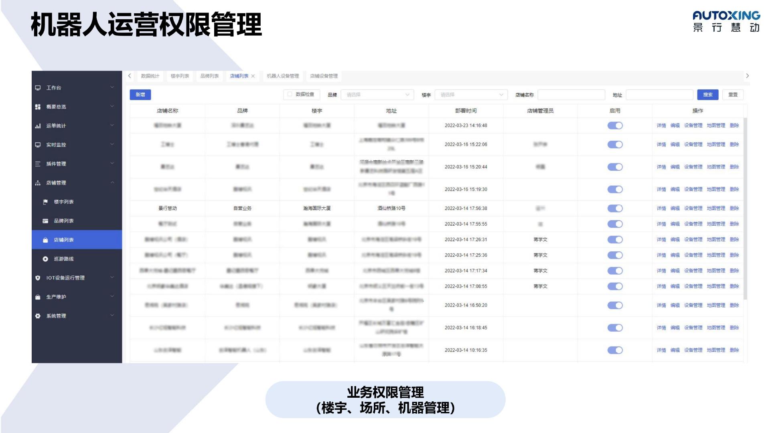Open the 数据统计 tab
This screenshot has width=770, height=433.
pos(150,76)
